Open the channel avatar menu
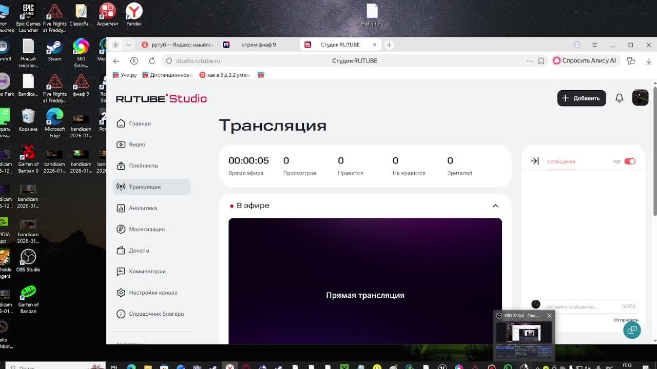The image size is (657, 369). coord(640,97)
